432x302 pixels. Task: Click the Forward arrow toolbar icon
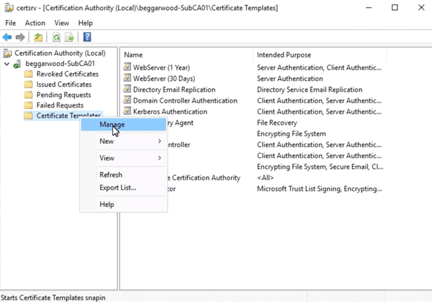20,37
